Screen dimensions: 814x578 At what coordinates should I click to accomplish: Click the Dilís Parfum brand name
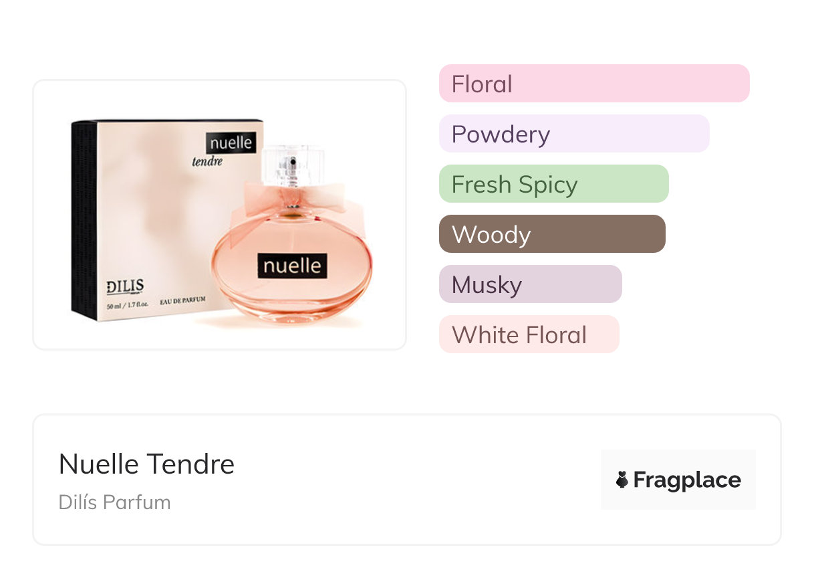click(114, 502)
